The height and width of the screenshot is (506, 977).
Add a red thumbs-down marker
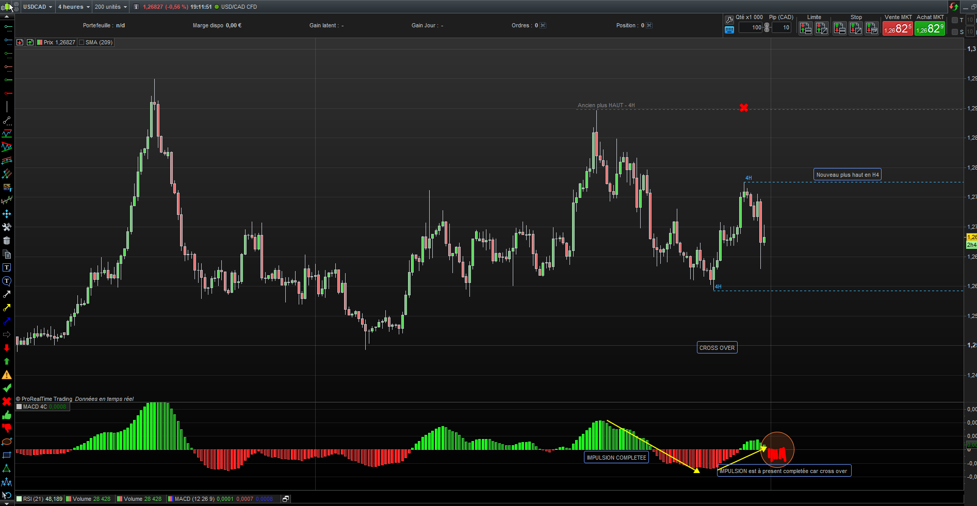pos(7,428)
